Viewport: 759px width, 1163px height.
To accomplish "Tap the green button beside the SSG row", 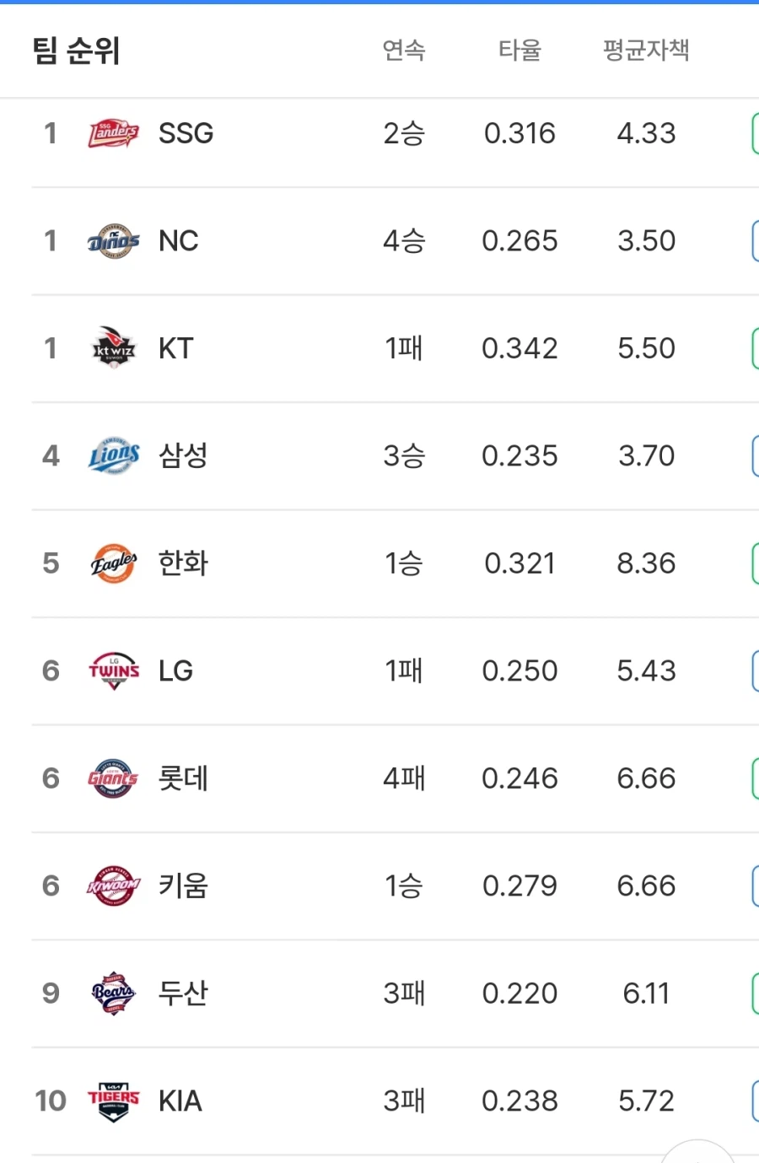I will click(x=756, y=132).
